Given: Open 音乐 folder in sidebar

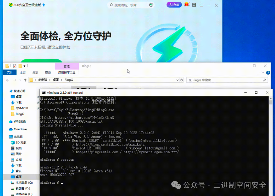Looking at the screenshot, I should tap(16, 171).
